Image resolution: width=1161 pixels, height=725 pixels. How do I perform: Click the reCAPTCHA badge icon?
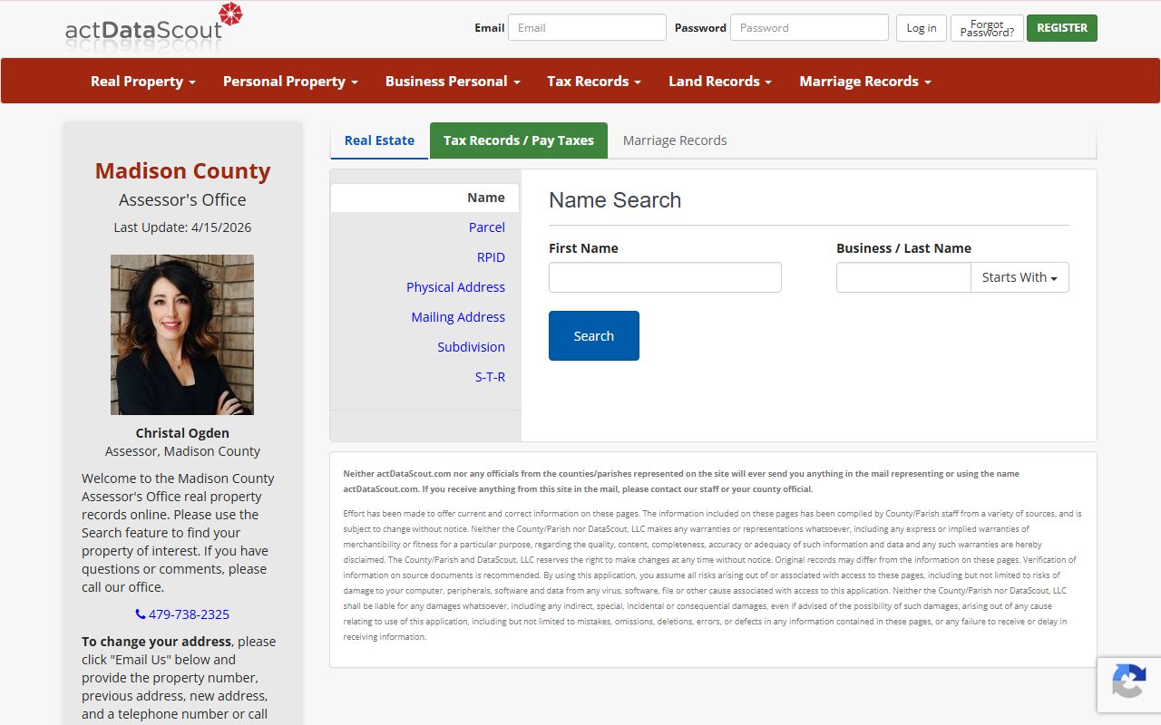pos(1128,681)
